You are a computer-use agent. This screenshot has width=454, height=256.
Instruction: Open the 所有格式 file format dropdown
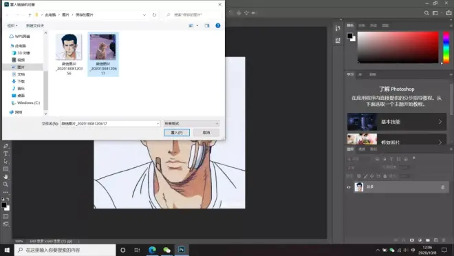[191, 124]
